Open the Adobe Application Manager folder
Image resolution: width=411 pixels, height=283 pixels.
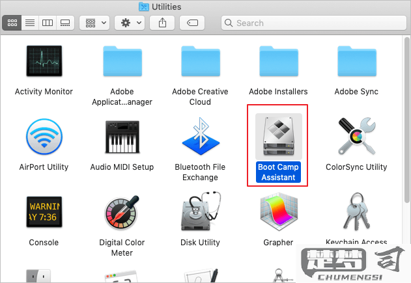coord(122,61)
